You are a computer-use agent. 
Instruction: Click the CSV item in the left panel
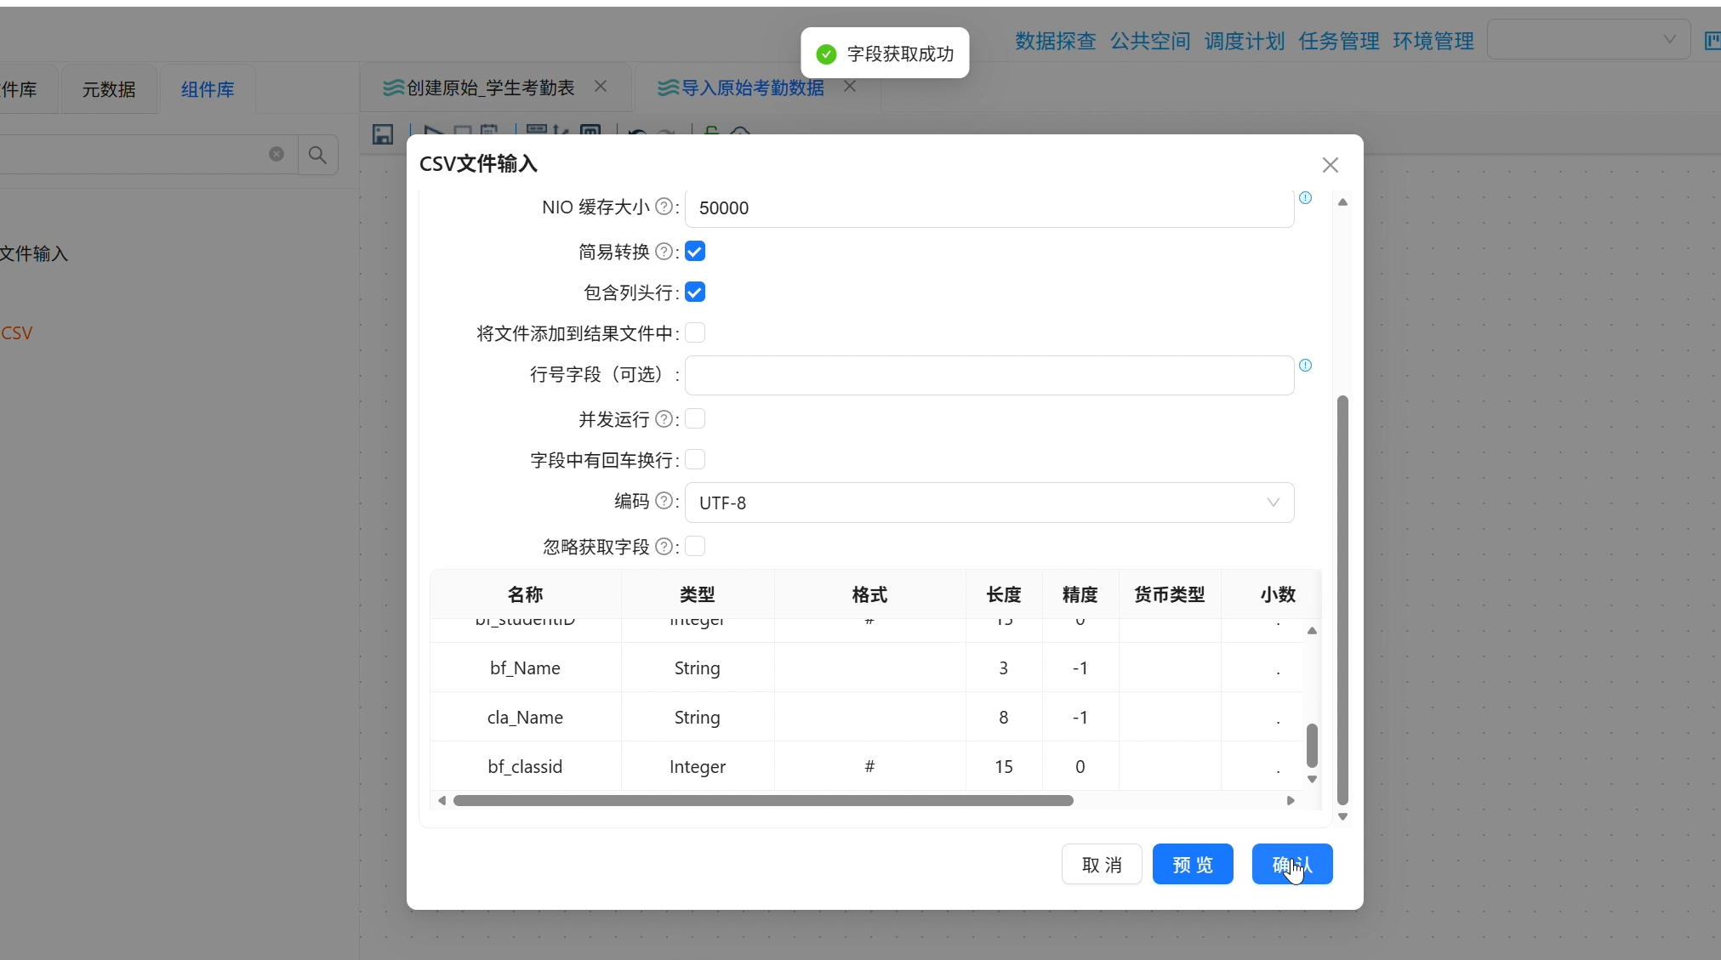click(x=17, y=333)
